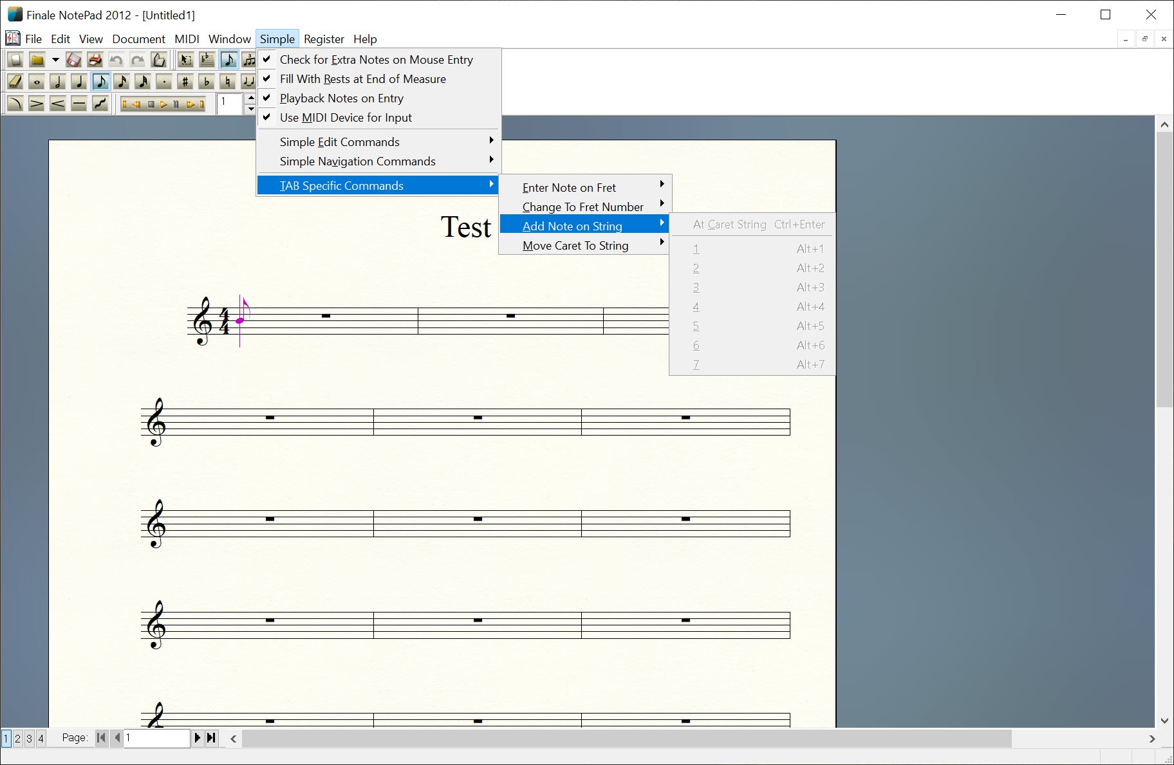Toggle Playback Notes on Entry
This screenshot has width=1174, height=765.
click(378, 98)
